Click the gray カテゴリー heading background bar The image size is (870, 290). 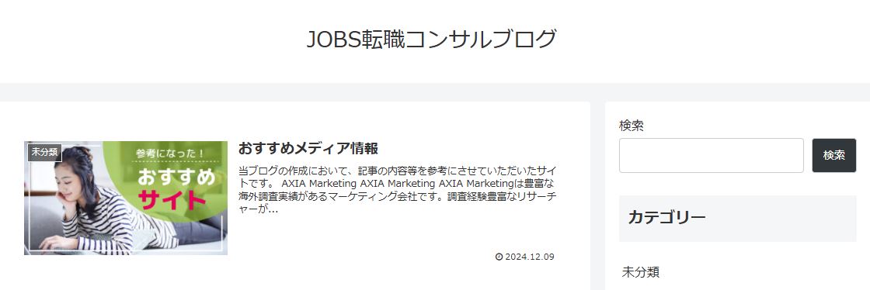click(737, 219)
